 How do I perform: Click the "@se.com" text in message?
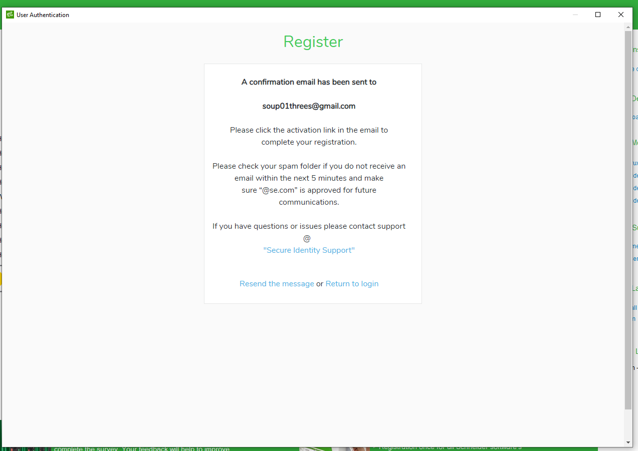pyautogui.click(x=282, y=190)
